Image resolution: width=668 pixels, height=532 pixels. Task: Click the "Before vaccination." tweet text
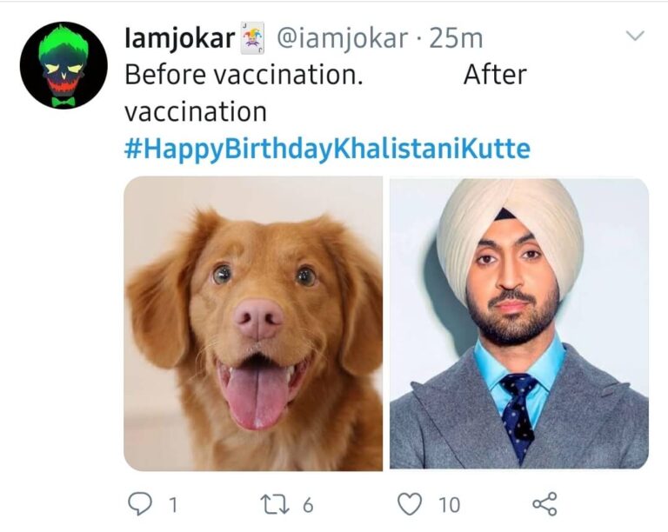point(244,75)
